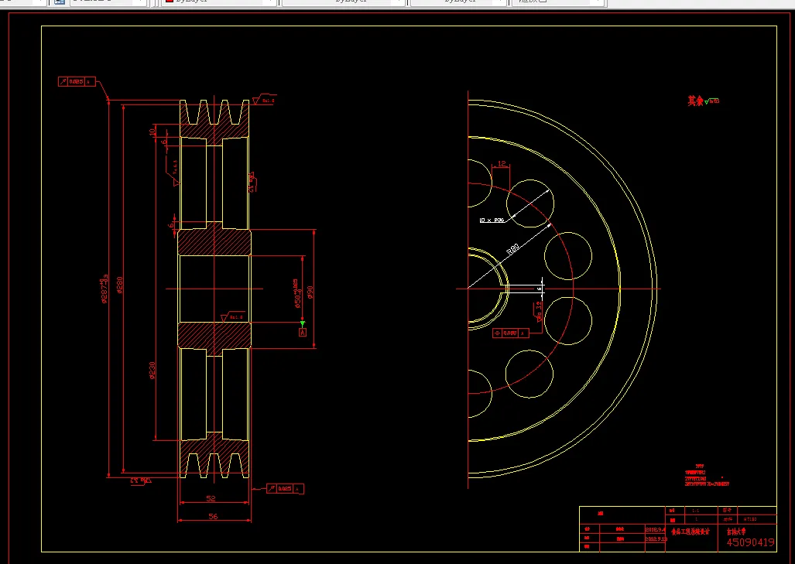795x564 pixels.
Task: Select the 45090419 number in the title block
Action: tap(750, 542)
